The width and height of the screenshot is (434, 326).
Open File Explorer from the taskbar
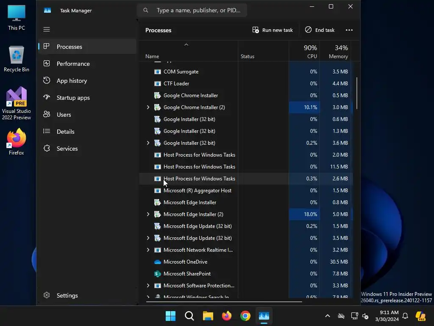(x=208, y=316)
